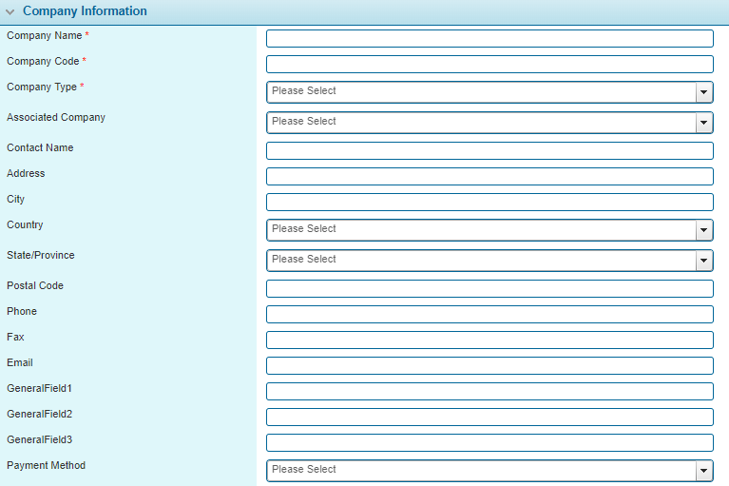Click the GeneralField2 input field
This screenshot has width=729, height=486.
pyautogui.click(x=489, y=418)
